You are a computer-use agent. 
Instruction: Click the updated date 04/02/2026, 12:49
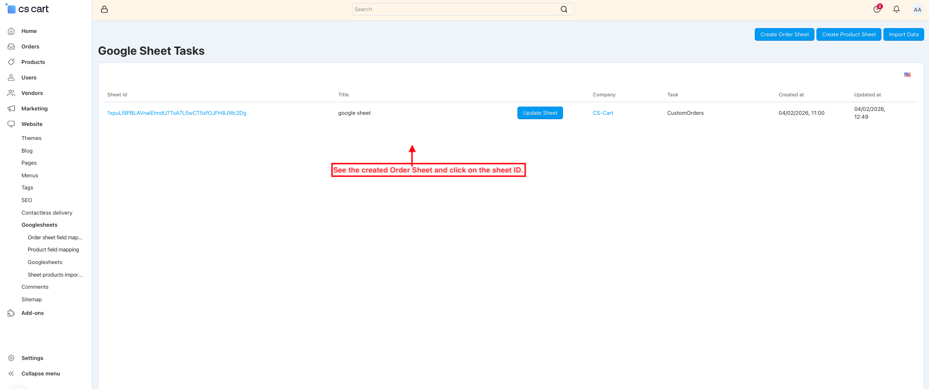point(870,113)
